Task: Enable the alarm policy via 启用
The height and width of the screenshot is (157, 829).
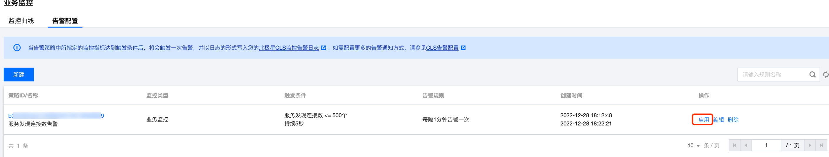Action: (x=703, y=120)
